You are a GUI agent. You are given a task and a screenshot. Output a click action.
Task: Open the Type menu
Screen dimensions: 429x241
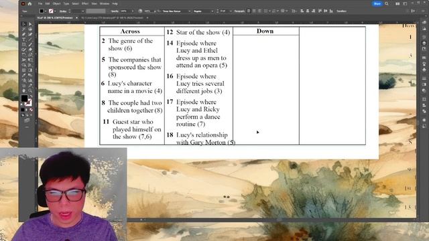(x=66, y=4)
